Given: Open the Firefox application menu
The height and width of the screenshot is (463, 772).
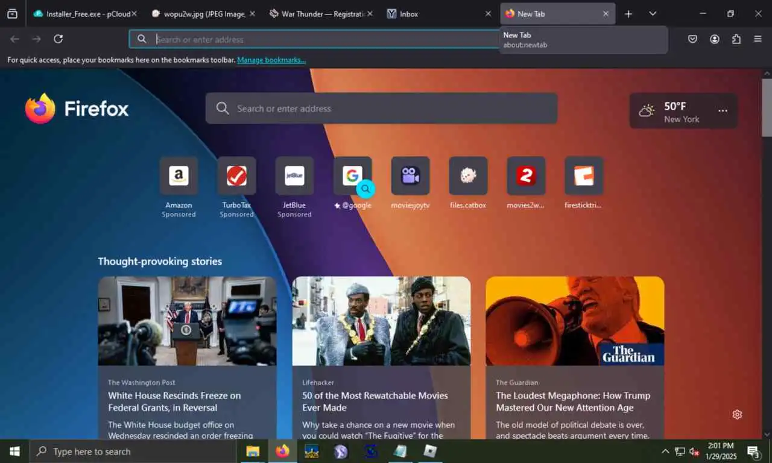Looking at the screenshot, I should tap(758, 39).
